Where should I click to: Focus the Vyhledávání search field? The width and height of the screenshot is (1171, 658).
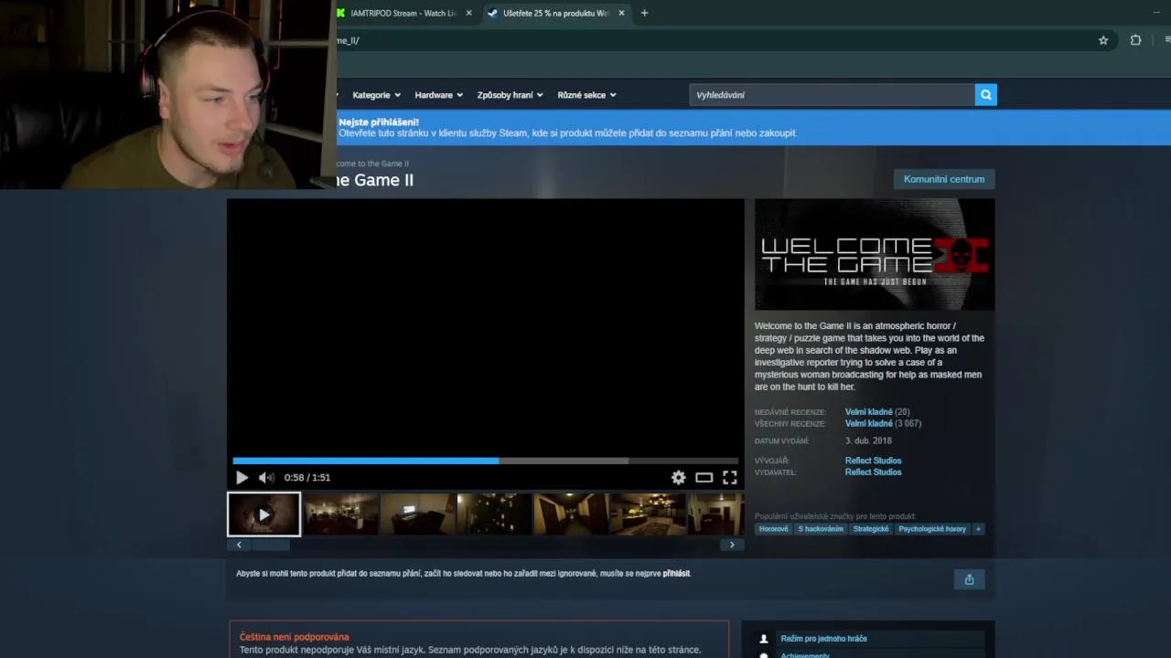(832, 95)
